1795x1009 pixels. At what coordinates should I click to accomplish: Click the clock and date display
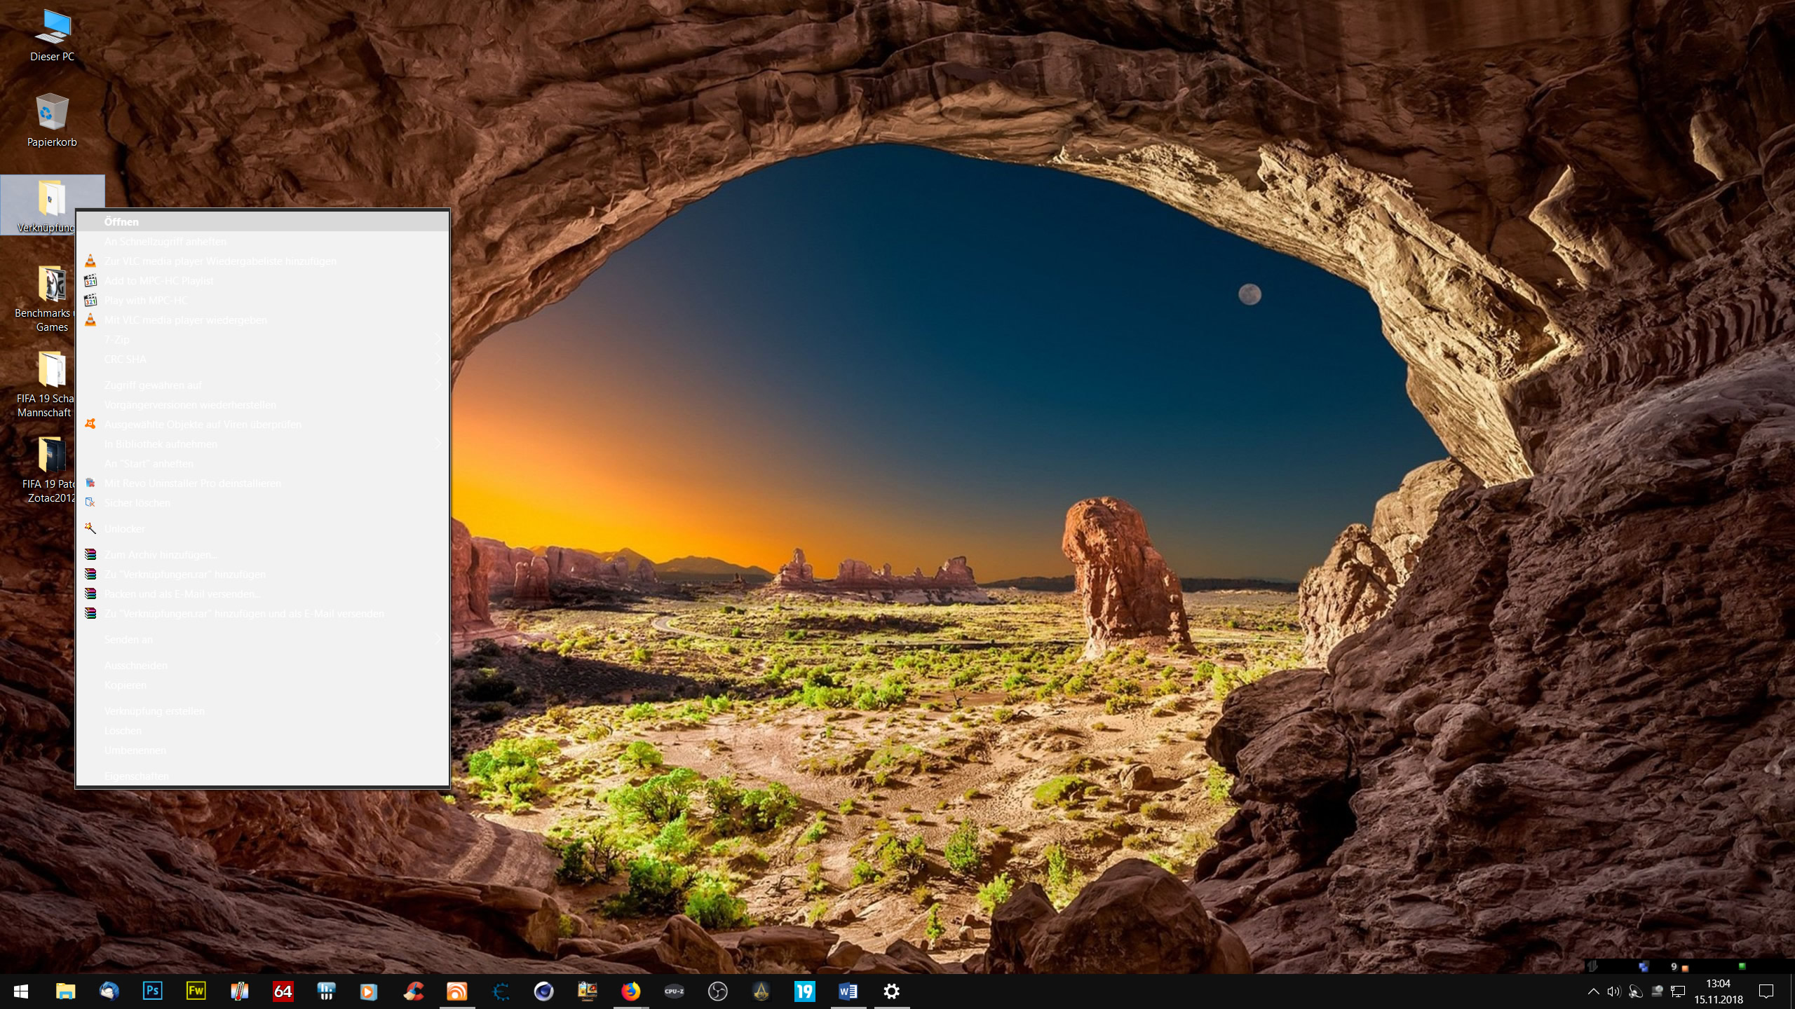pyautogui.click(x=1718, y=991)
